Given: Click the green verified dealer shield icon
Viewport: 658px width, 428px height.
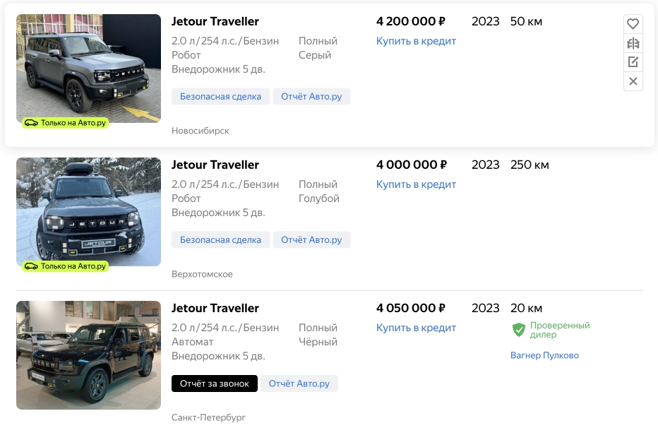Looking at the screenshot, I should coord(519,330).
